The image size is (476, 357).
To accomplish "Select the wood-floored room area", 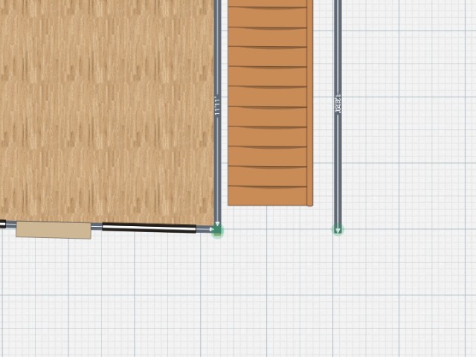I will pos(104,112).
